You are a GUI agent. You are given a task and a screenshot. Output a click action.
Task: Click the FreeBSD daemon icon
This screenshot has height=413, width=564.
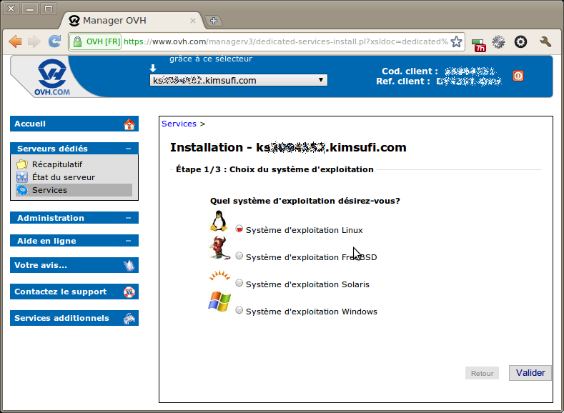click(x=219, y=248)
